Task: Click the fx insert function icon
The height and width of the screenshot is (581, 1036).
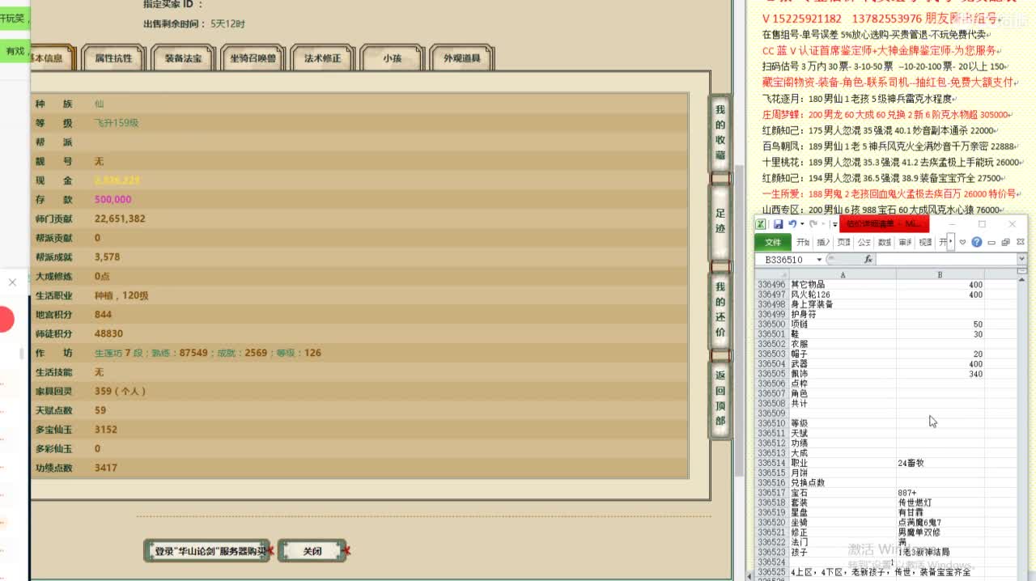Action: (868, 260)
